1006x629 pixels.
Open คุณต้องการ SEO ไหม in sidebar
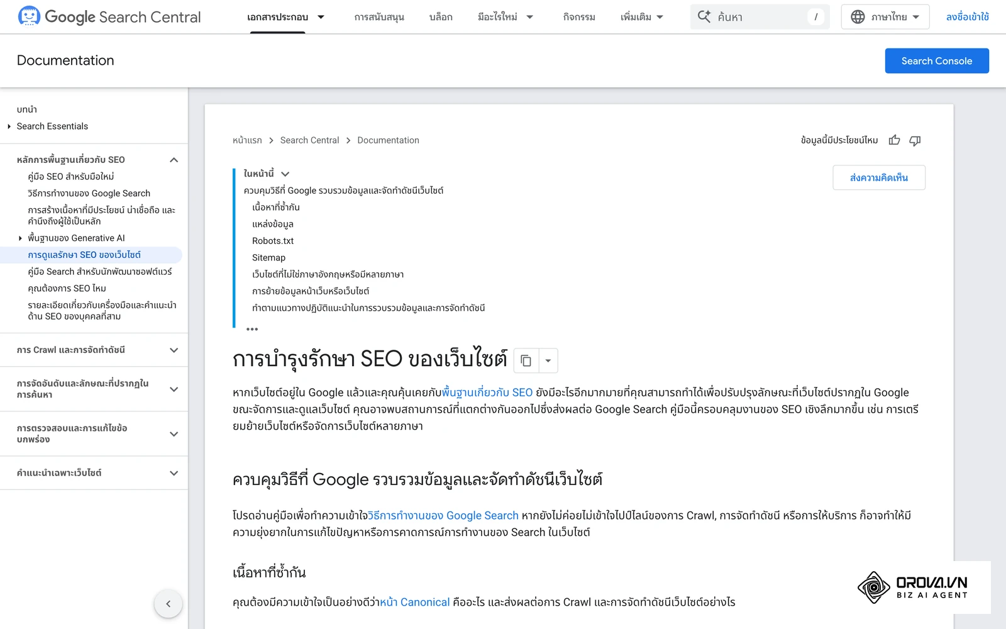[67, 289]
